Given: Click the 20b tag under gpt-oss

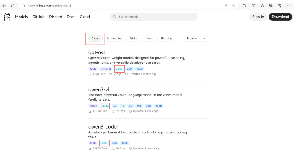Looking at the screenshot, I should point(129,69).
